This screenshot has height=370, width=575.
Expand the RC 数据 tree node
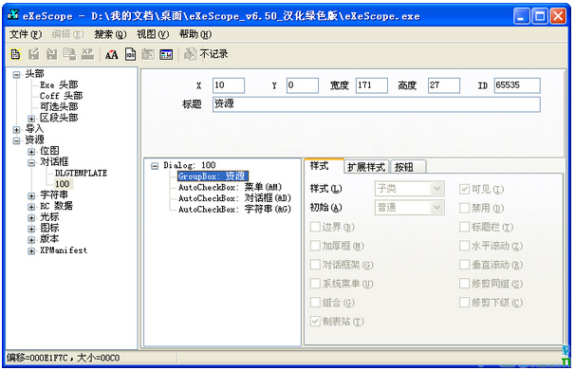pos(31,207)
